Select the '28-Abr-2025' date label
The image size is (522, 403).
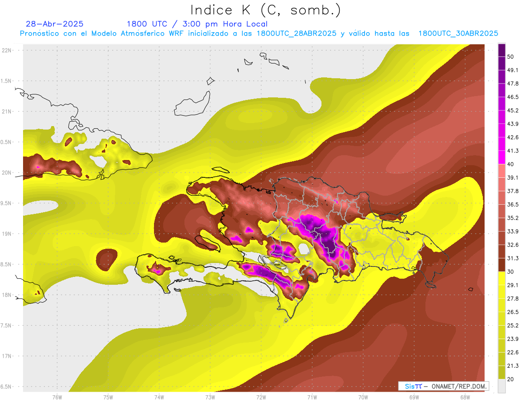point(55,24)
